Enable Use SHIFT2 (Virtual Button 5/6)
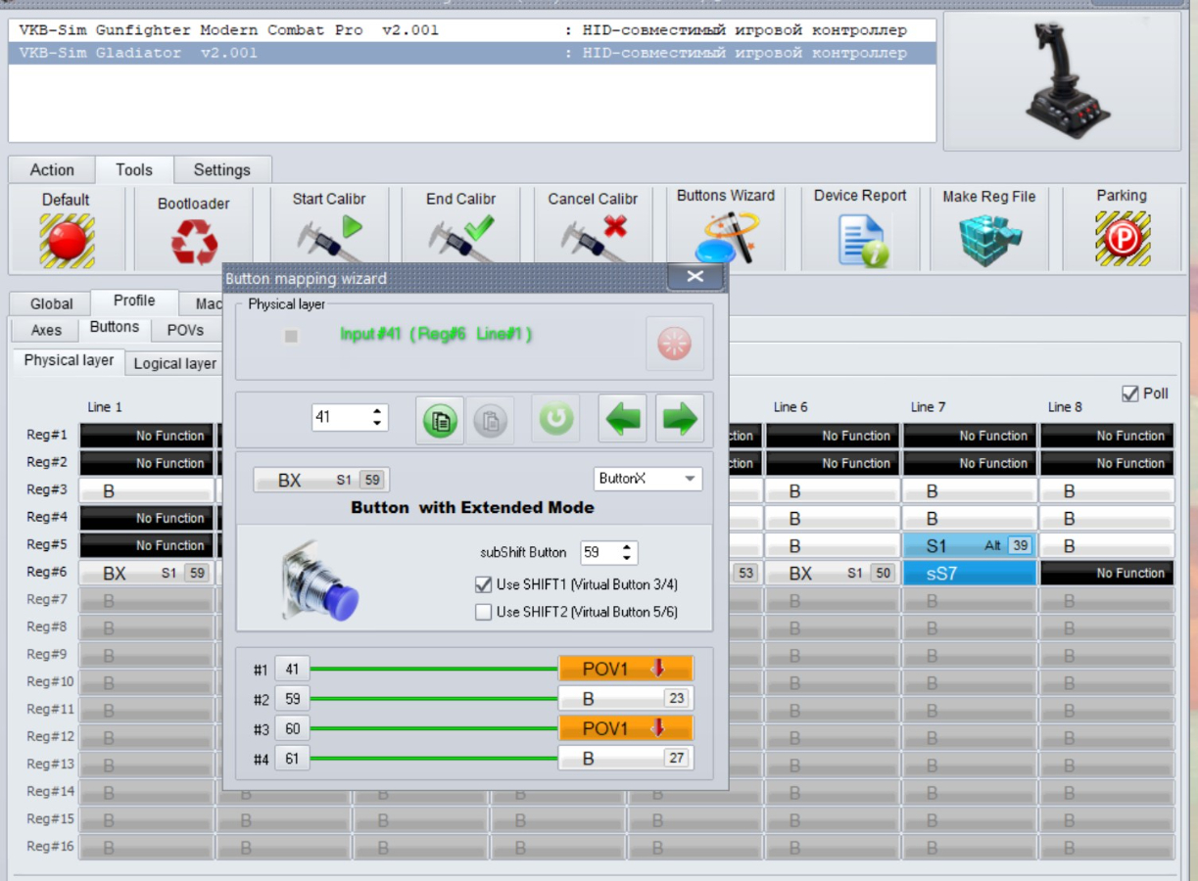This screenshot has height=881, width=1198. [483, 613]
